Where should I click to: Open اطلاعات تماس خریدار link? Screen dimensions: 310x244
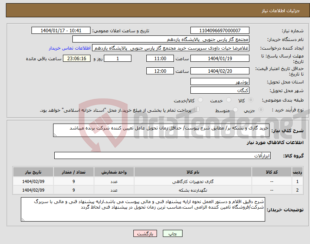pyautogui.click(x=70, y=48)
